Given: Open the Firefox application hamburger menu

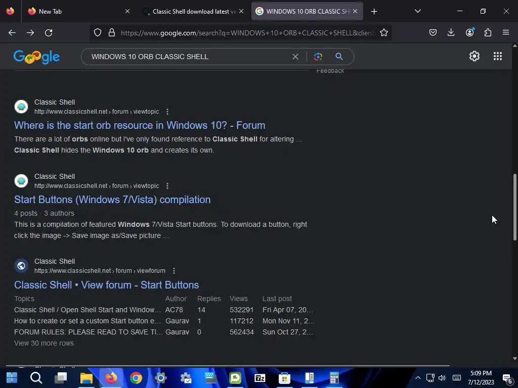Looking at the screenshot, I should tap(505, 32).
